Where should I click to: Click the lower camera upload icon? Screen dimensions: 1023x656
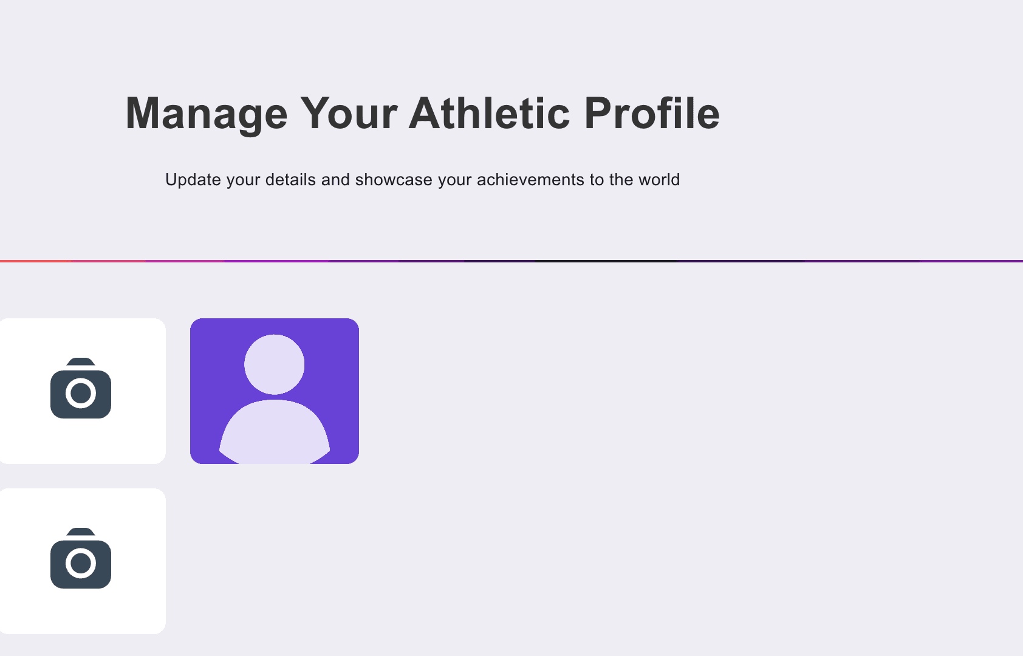(81, 559)
